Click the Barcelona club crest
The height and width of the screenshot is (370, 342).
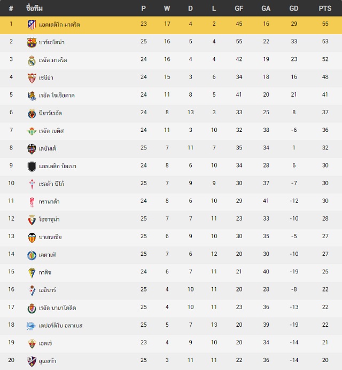coord(32,43)
